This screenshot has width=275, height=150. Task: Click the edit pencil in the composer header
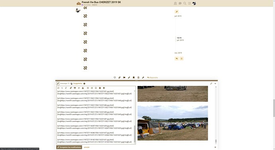click(58, 83)
